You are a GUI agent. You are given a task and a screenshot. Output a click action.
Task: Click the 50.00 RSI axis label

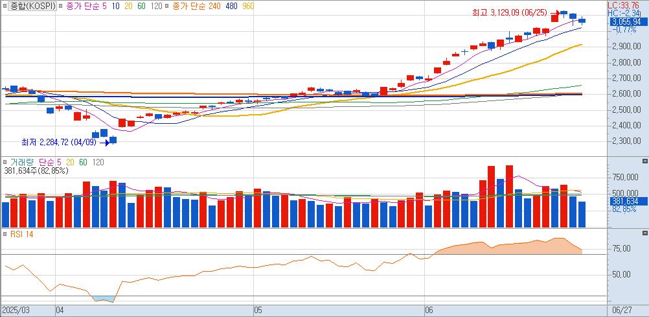point(622,274)
